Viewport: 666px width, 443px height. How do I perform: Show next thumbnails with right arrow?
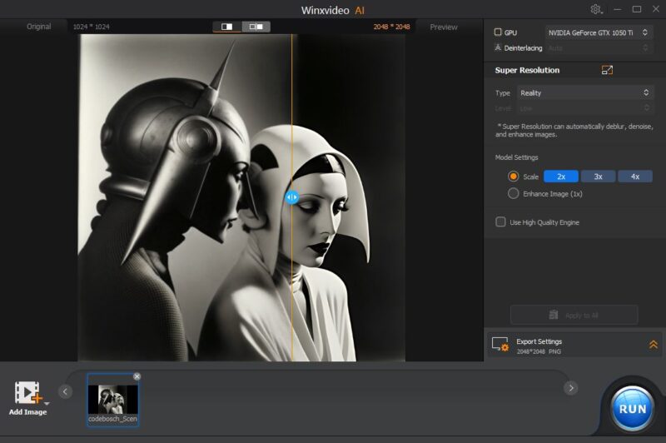click(x=571, y=388)
